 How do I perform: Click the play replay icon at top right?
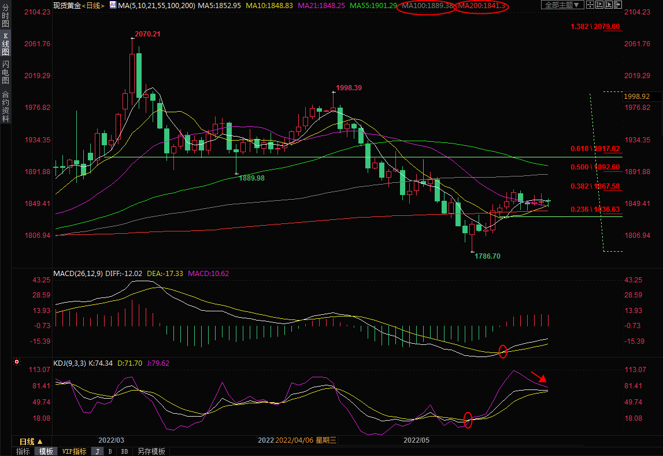point(609,5)
